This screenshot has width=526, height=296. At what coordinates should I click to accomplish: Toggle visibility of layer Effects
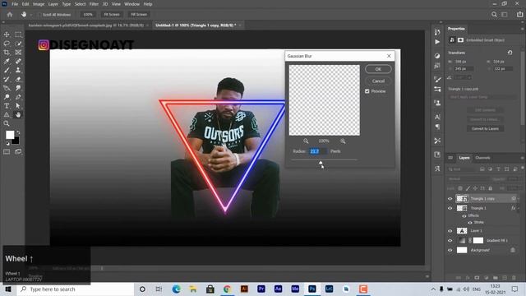(464, 215)
